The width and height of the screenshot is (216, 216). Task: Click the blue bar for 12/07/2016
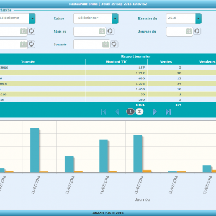point(35,150)
